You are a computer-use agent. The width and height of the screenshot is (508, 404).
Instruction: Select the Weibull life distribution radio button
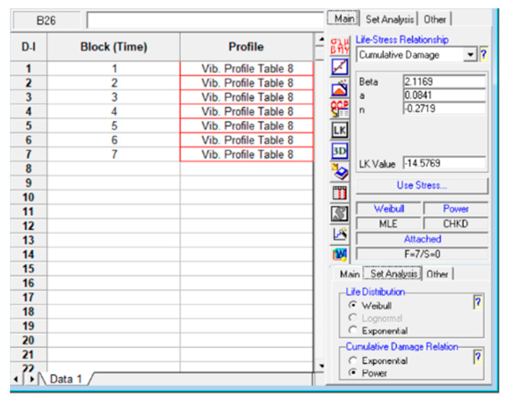(352, 305)
